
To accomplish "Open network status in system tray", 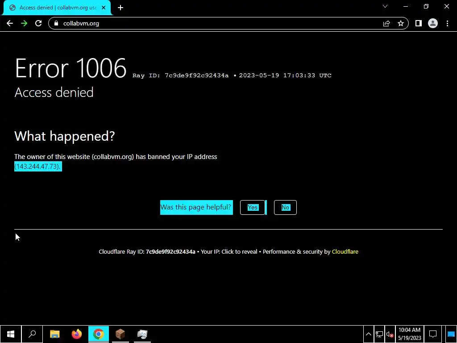I will pyautogui.click(x=379, y=334).
